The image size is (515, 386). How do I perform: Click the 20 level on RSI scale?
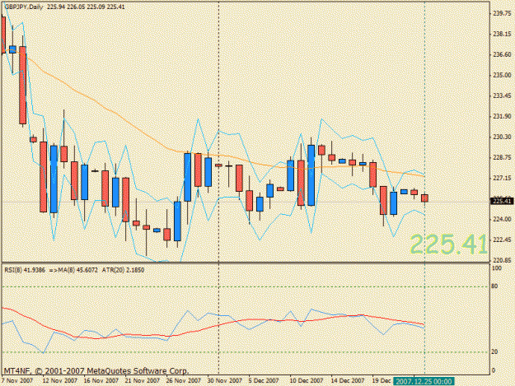point(495,351)
